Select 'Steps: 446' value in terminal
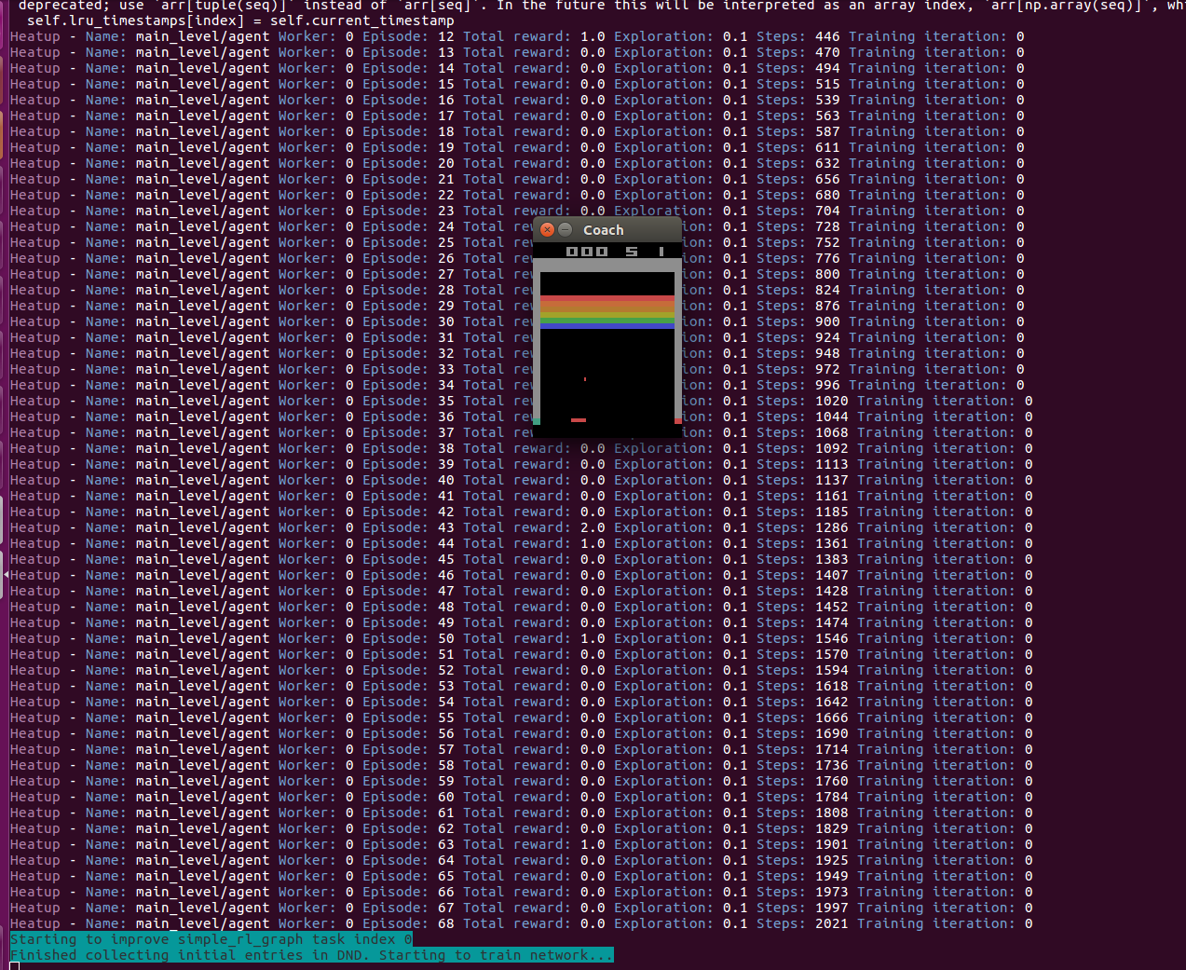Screen dimensions: 1186x970 coord(797,36)
